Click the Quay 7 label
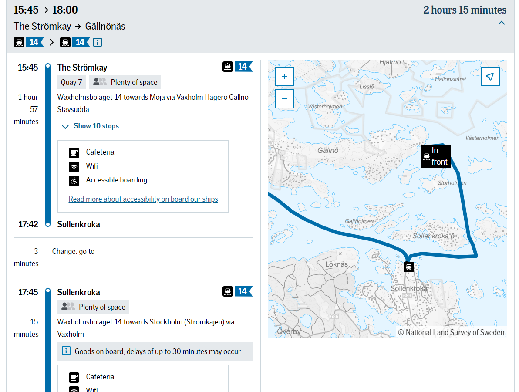The height and width of the screenshot is (392, 519). 71,82
